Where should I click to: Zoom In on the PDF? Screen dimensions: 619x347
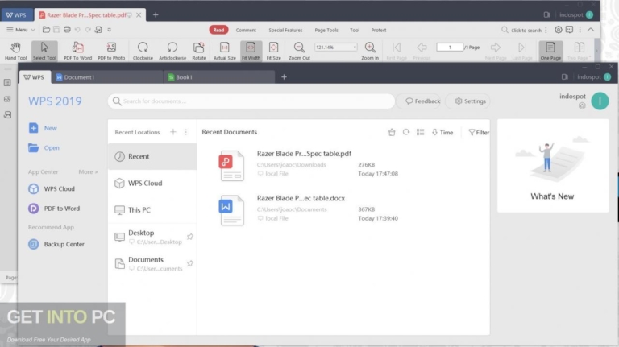pyautogui.click(x=370, y=51)
